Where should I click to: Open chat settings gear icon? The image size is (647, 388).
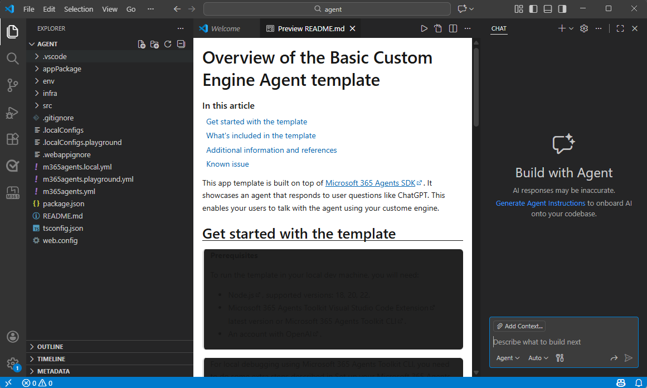tap(584, 28)
